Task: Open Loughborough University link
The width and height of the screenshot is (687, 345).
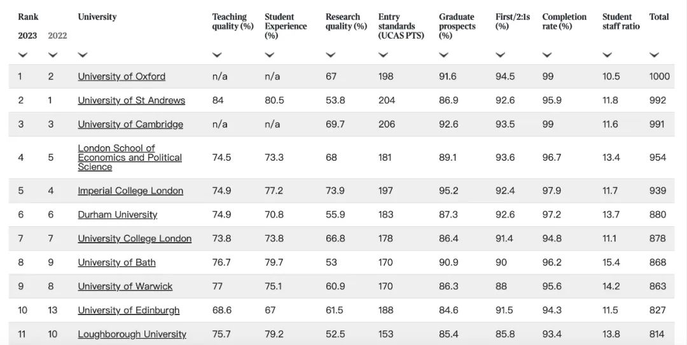Action: coord(132,334)
